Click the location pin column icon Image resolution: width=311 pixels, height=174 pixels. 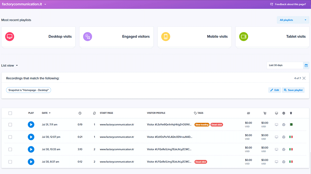291,113
